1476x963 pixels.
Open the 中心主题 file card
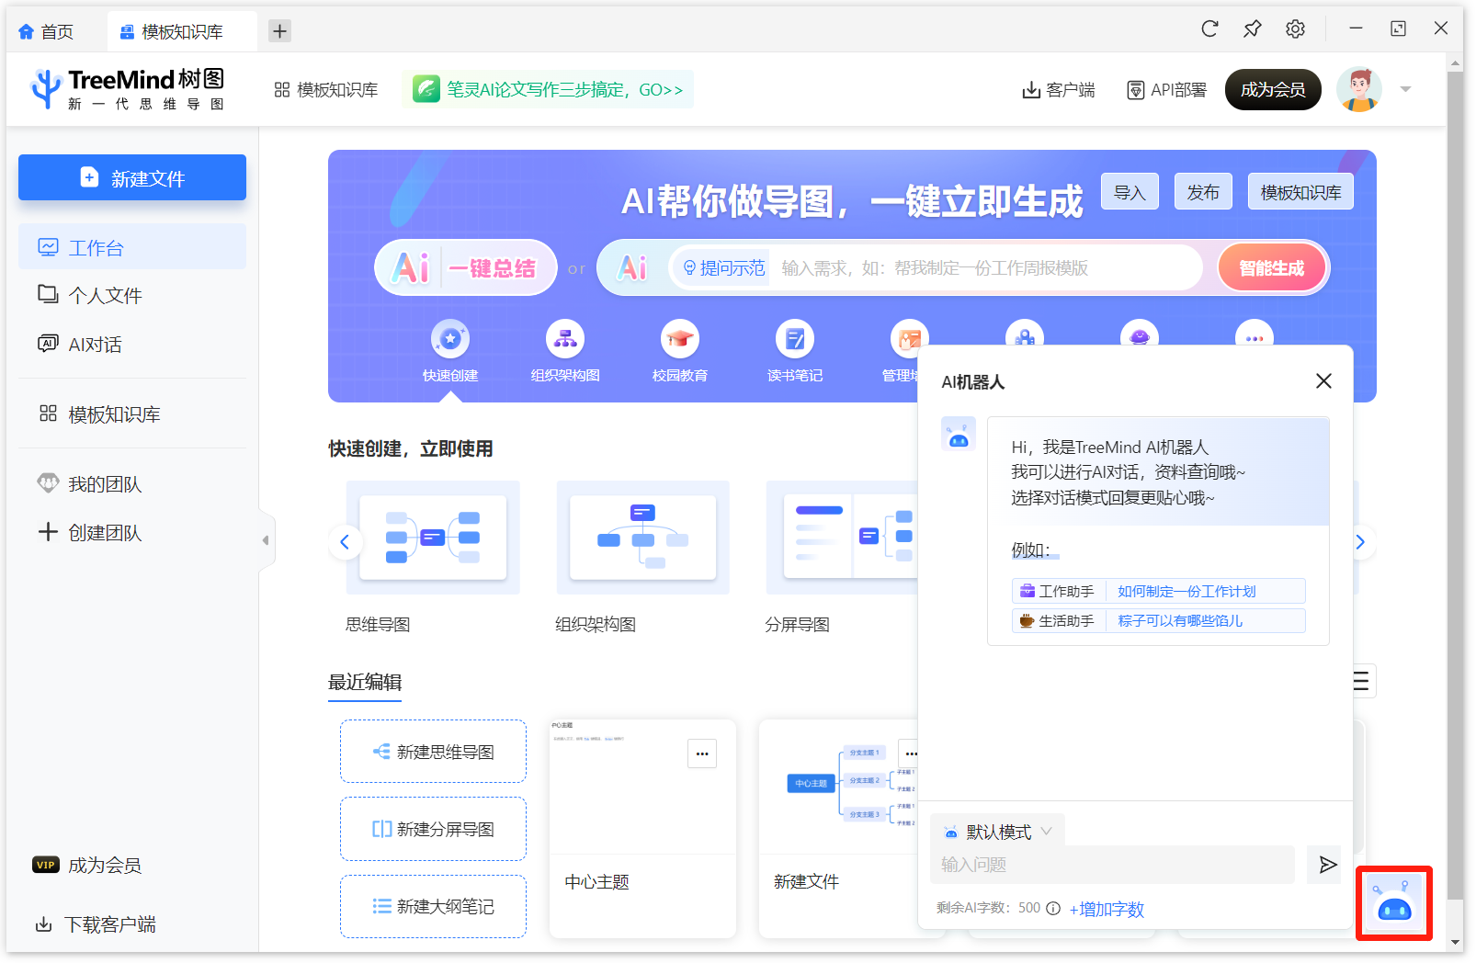pos(642,829)
